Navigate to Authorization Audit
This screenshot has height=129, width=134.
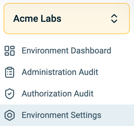coord(67,94)
